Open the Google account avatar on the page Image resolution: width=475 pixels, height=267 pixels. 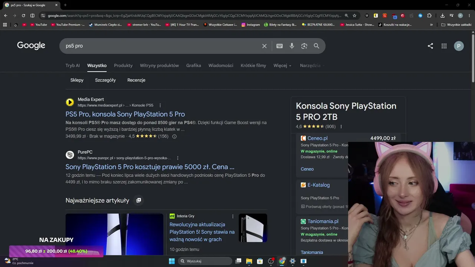pos(459,46)
